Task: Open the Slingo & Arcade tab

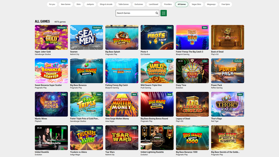Action: (106, 4)
